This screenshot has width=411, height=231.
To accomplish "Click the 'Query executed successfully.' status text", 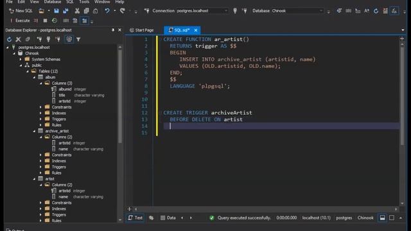I will [244, 218].
